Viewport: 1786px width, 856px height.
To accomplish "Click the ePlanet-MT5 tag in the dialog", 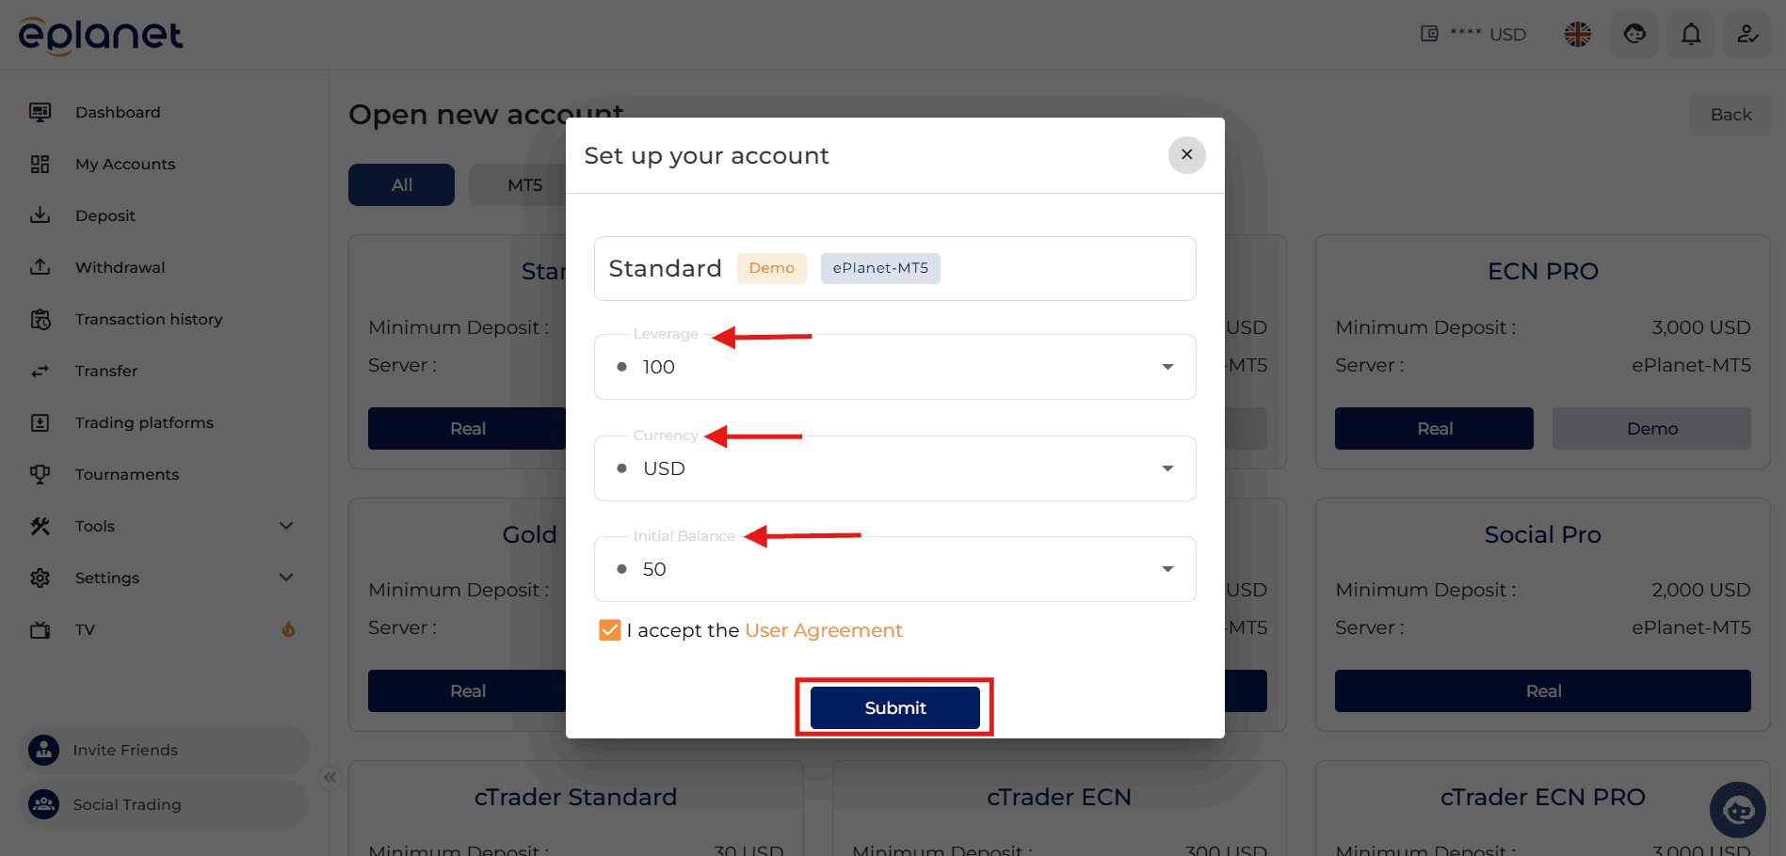I will pyautogui.click(x=879, y=268).
